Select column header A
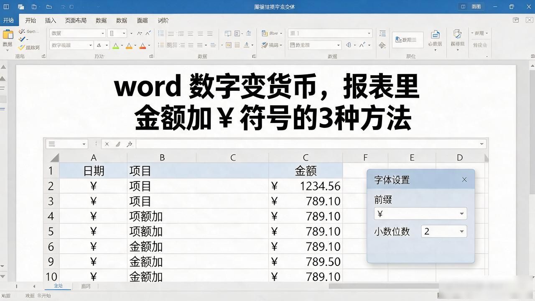535x301 pixels. pos(93,158)
